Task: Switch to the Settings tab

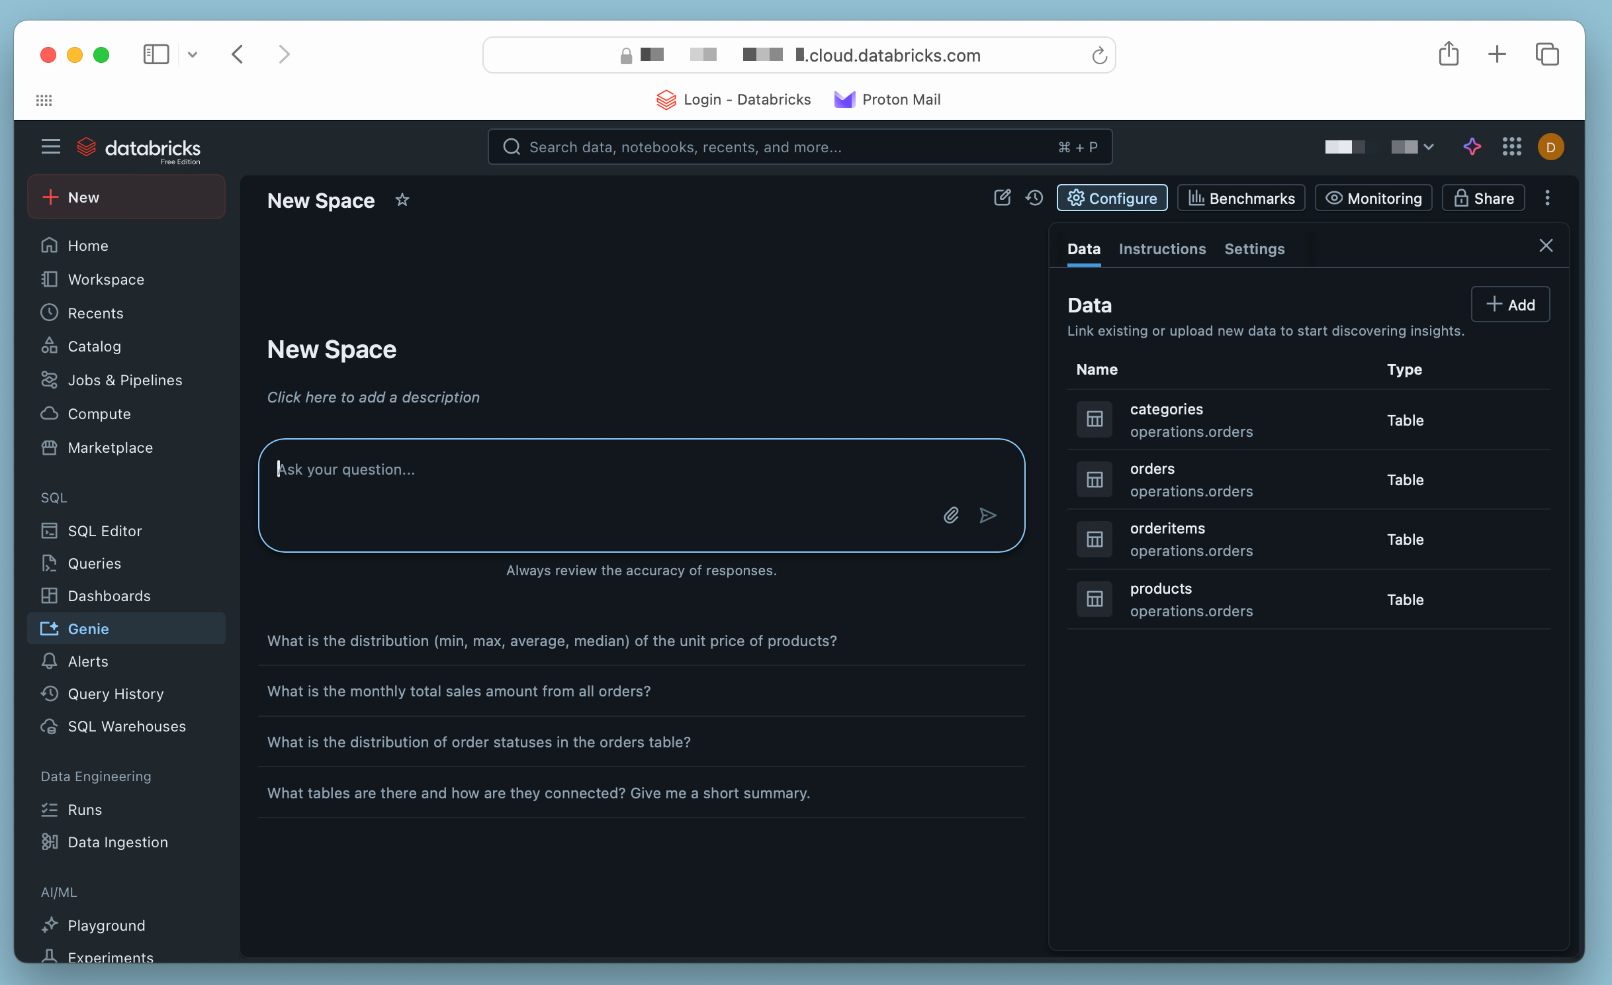Action: coord(1254,249)
